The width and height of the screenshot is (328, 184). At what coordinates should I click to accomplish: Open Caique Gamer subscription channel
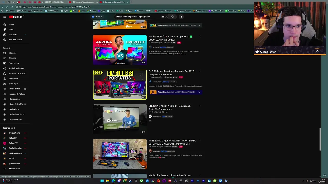coord(15,133)
